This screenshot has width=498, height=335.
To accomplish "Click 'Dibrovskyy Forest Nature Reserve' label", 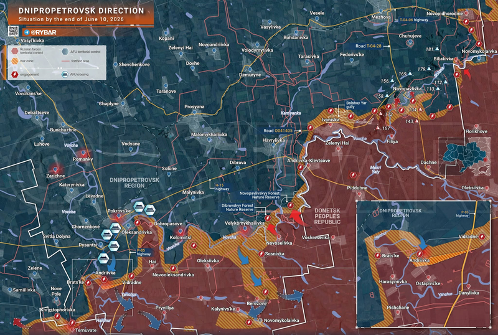I will tap(237, 207).
